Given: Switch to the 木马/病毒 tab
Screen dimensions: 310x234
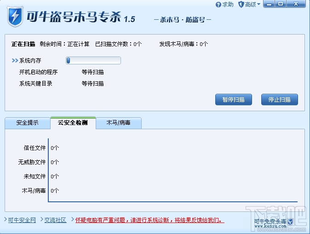Looking at the screenshot, I should (x=118, y=123).
